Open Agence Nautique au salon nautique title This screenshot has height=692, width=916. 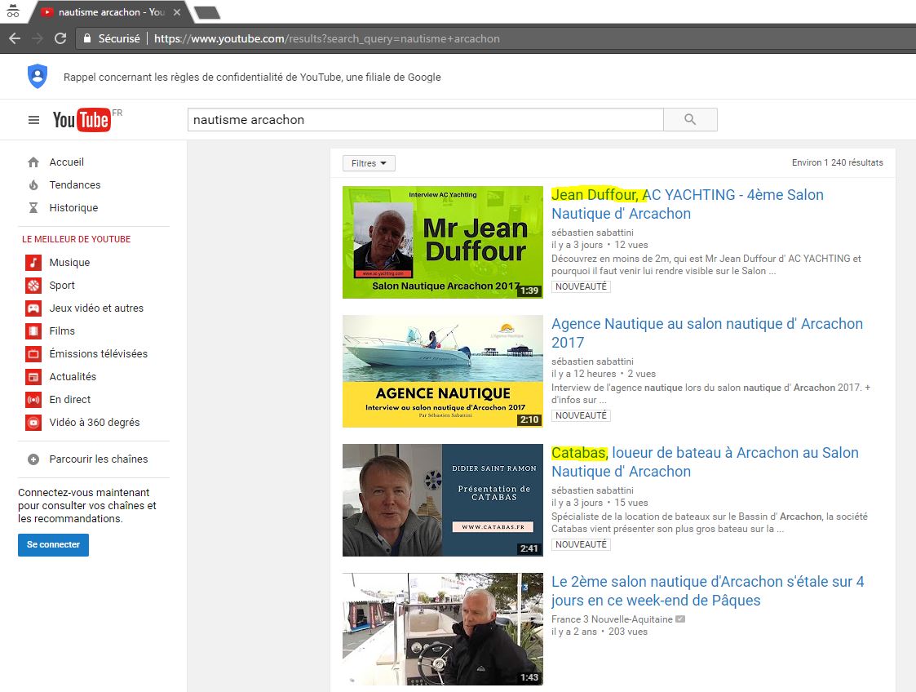pos(707,333)
